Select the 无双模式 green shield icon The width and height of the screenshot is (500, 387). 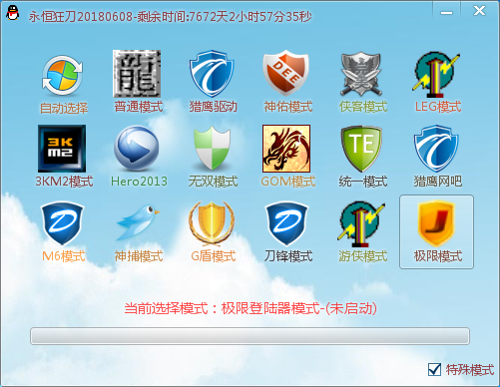212,149
